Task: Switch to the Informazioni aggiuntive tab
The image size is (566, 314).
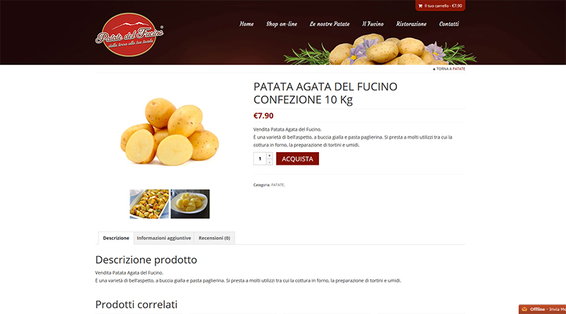Action: point(164,238)
